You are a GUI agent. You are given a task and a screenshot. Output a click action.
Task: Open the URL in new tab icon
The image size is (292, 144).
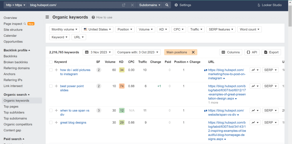123,5
